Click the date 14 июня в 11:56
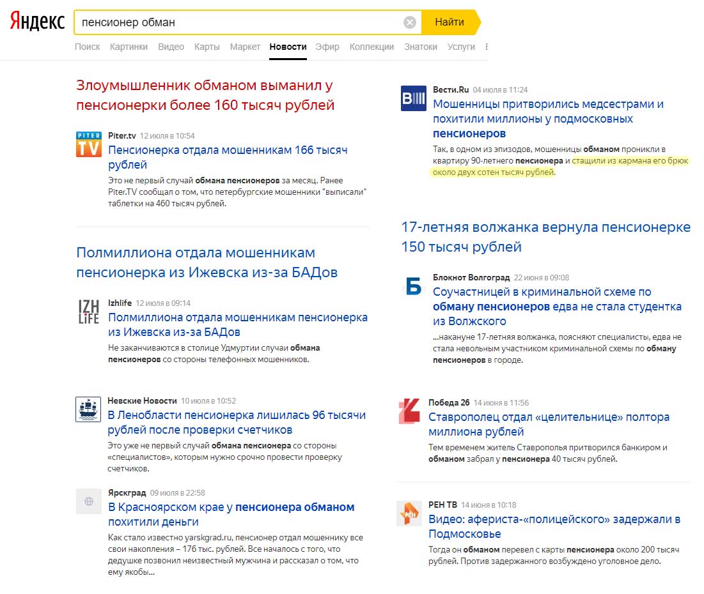704x594 pixels. (501, 402)
